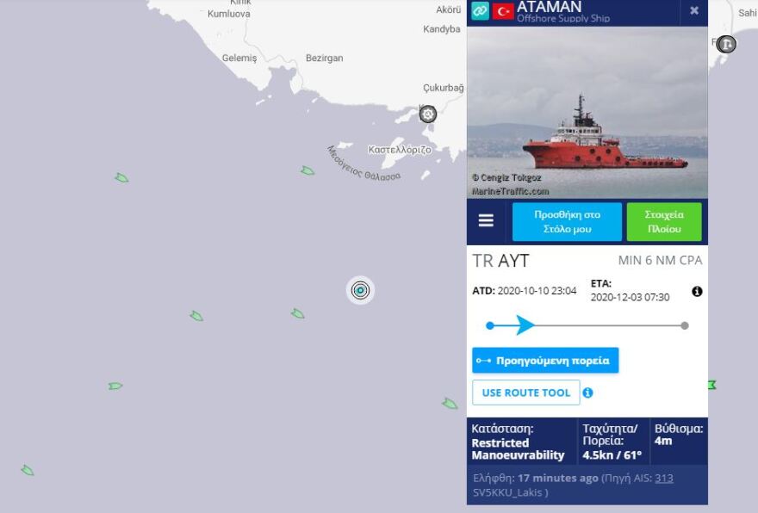Screen dimensions: 758x513
Task: Click the link icon beside the Turkish flag
Action: (x=480, y=10)
